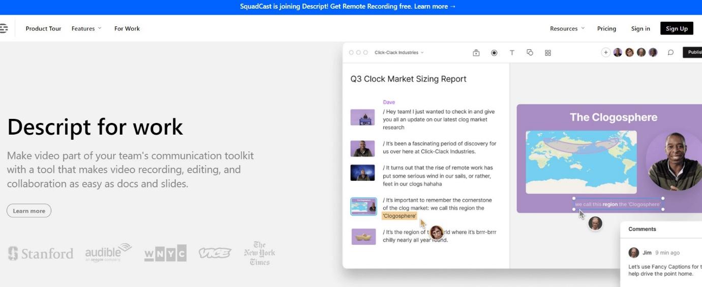Open the For Work page
Image resolution: width=702 pixels, height=287 pixels.
127,28
